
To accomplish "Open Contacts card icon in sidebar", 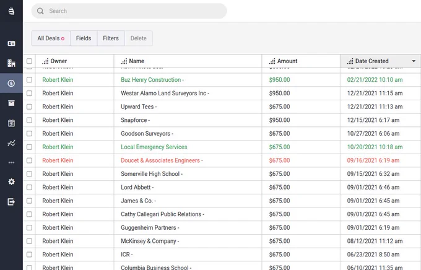I will click(x=11, y=43).
